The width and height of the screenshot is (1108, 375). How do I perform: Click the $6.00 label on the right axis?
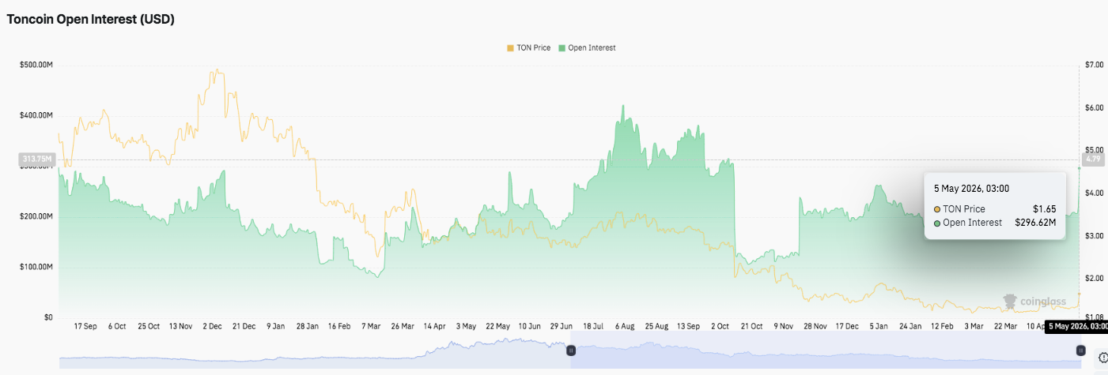pyautogui.click(x=1095, y=107)
